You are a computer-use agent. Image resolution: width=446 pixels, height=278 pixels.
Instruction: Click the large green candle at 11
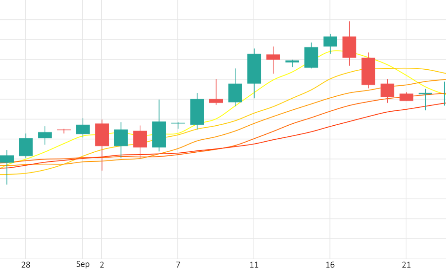tap(254, 69)
